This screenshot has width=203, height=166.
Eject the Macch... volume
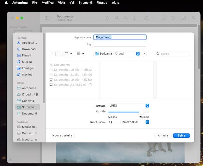pos(36,140)
